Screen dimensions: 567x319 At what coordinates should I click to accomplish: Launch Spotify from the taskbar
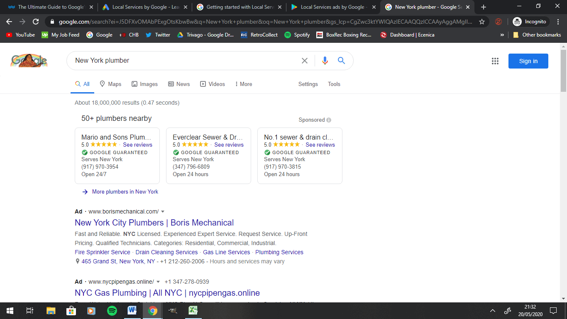[x=112, y=310]
